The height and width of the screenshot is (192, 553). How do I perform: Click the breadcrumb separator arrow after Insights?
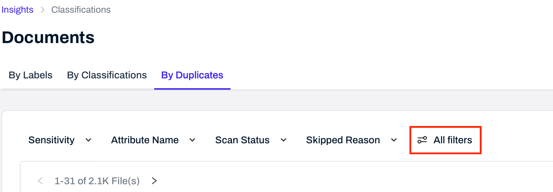click(42, 10)
